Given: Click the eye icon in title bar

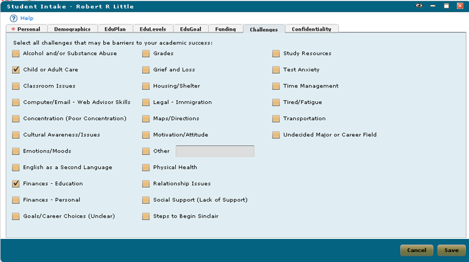Looking at the screenshot, I should (419, 6).
